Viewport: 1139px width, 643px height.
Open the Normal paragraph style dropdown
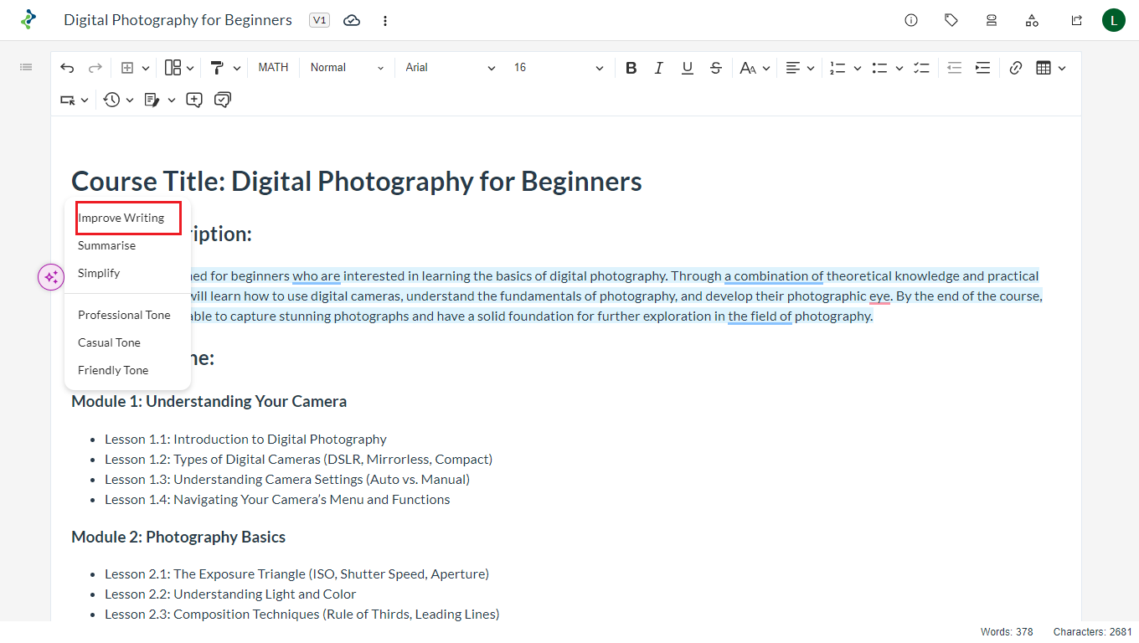(x=347, y=68)
